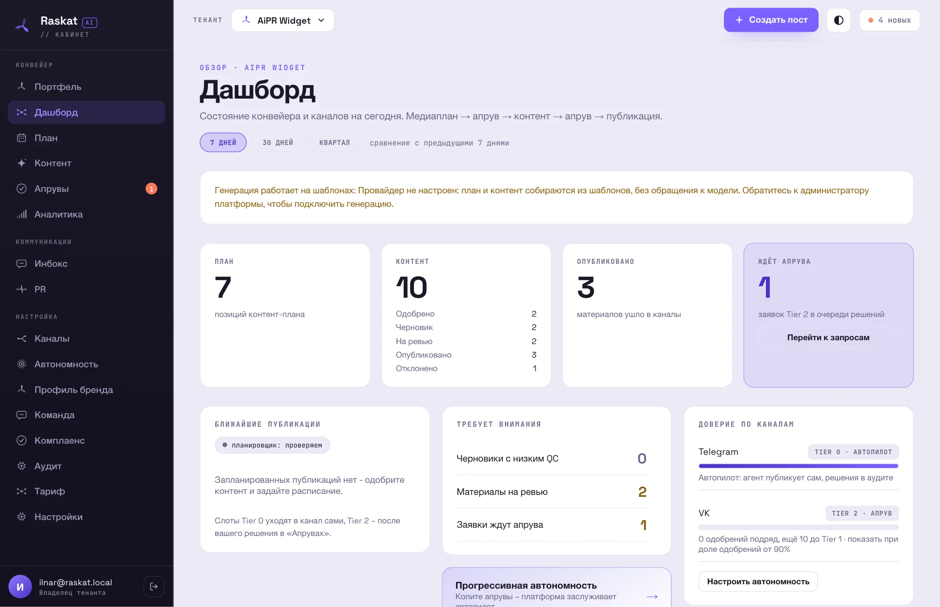Click the Контент sparkle icon
The image size is (940, 607).
click(x=21, y=163)
